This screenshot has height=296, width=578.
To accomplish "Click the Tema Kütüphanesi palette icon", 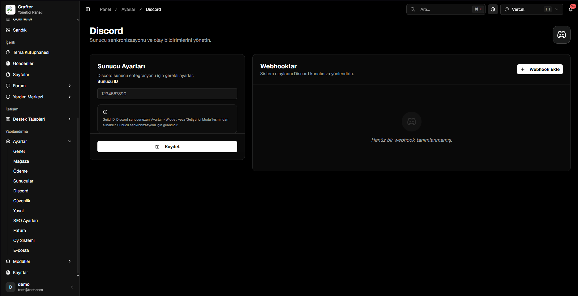I will 8,52.
